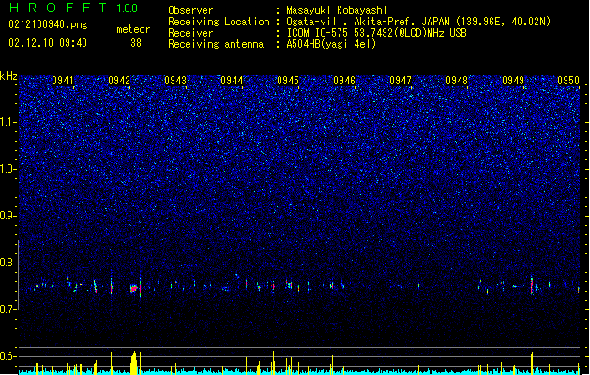Viewport: 590px width, 375px height.
Task: Click the 0941 time marker
Action: click(63, 81)
